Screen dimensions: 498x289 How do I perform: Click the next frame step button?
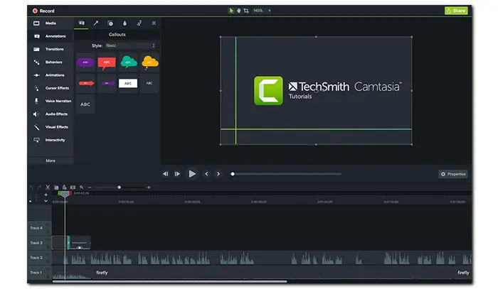[x=177, y=174]
